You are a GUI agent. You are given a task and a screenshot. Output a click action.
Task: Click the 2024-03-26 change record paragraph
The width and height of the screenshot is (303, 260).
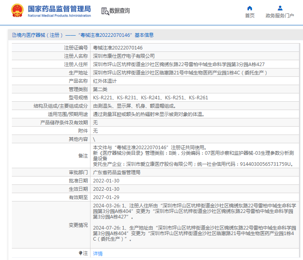(x=194, y=211)
